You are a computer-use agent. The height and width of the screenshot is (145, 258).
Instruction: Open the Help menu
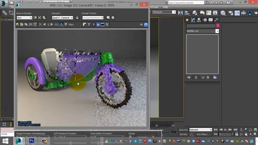165,7
